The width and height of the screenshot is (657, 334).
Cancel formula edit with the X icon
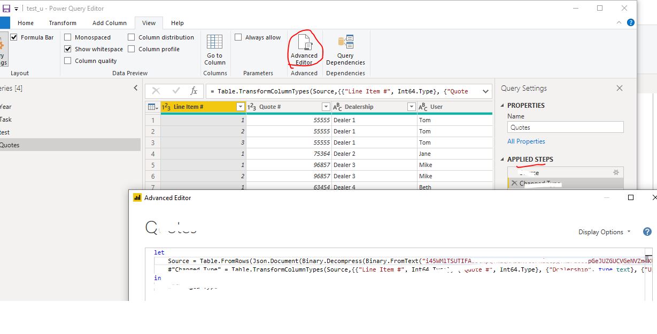(156, 91)
